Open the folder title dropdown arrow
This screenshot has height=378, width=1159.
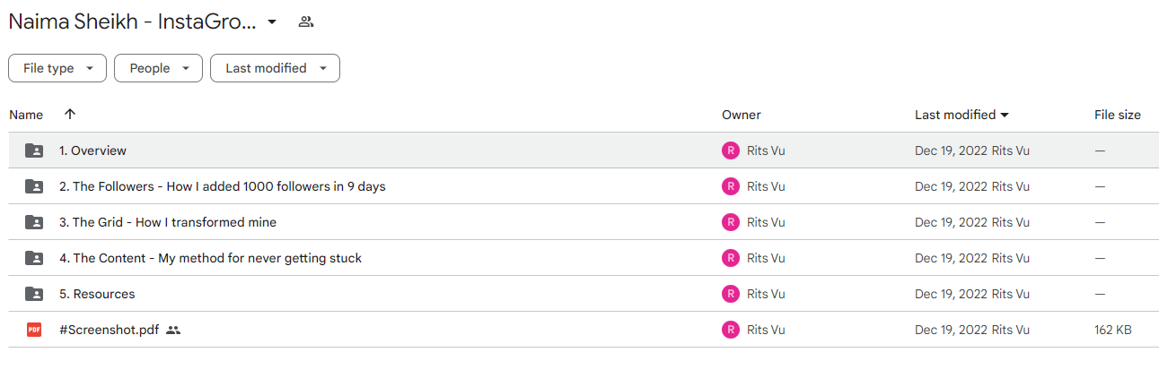pos(272,21)
